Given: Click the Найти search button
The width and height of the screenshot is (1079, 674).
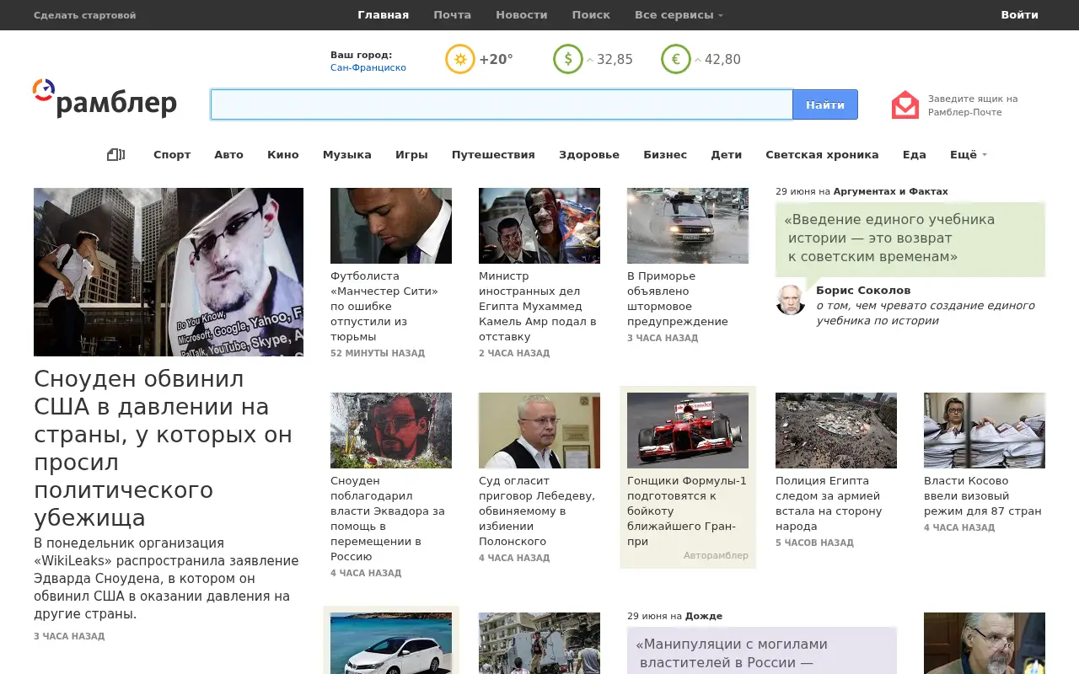Looking at the screenshot, I should (825, 104).
